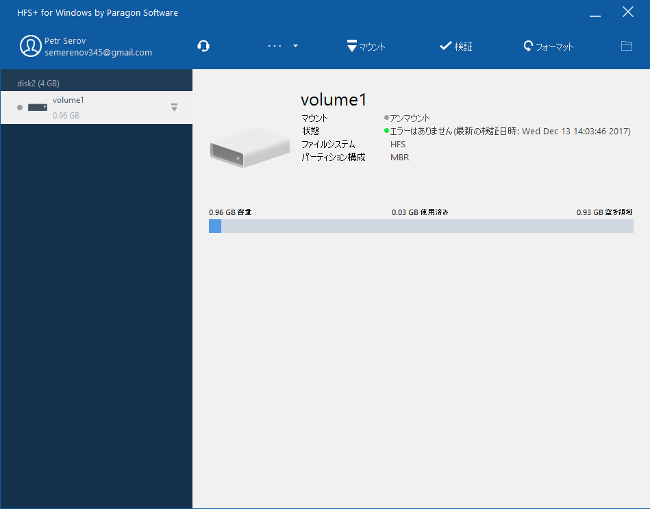Click the パーティション構成 label

click(334, 158)
